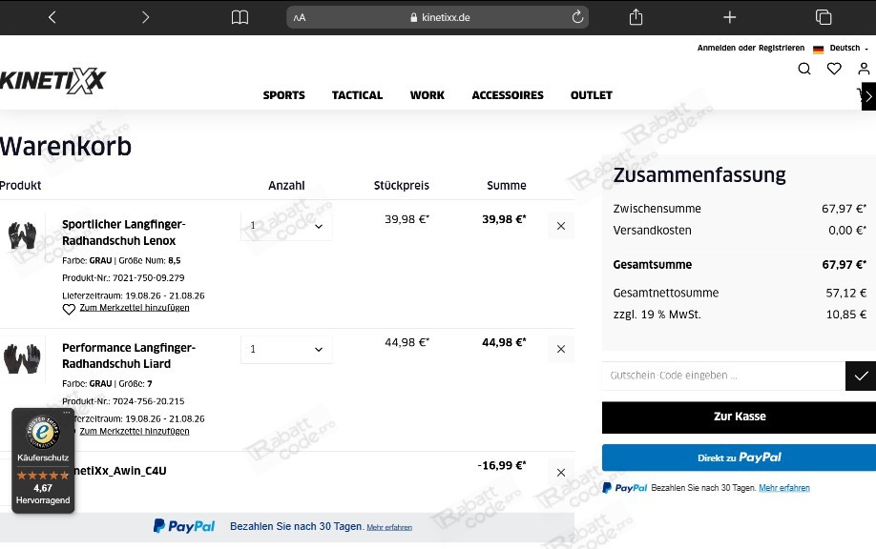Open the Deutsch language dropdown
The width and height of the screenshot is (876, 549).
(x=848, y=48)
